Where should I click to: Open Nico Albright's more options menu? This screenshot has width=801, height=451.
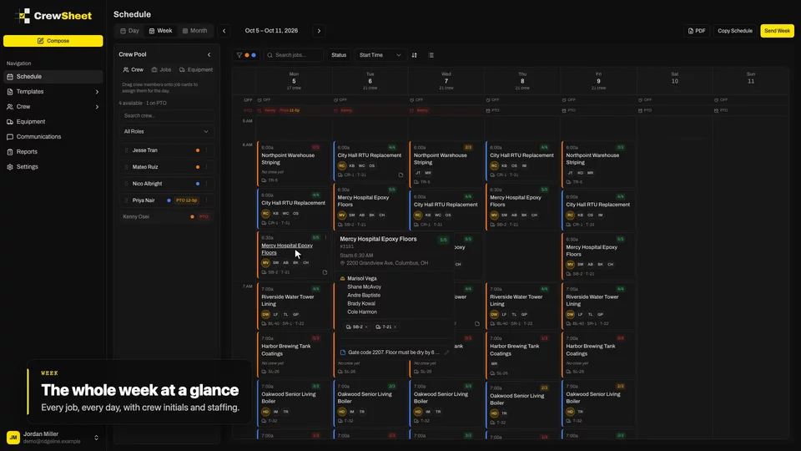pyautogui.click(x=206, y=184)
